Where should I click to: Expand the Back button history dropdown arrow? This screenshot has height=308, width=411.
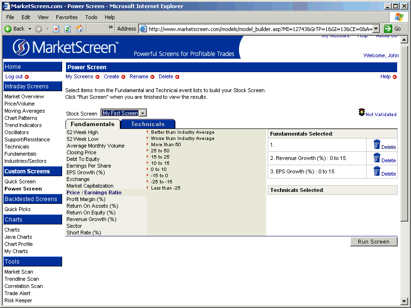tap(30, 28)
